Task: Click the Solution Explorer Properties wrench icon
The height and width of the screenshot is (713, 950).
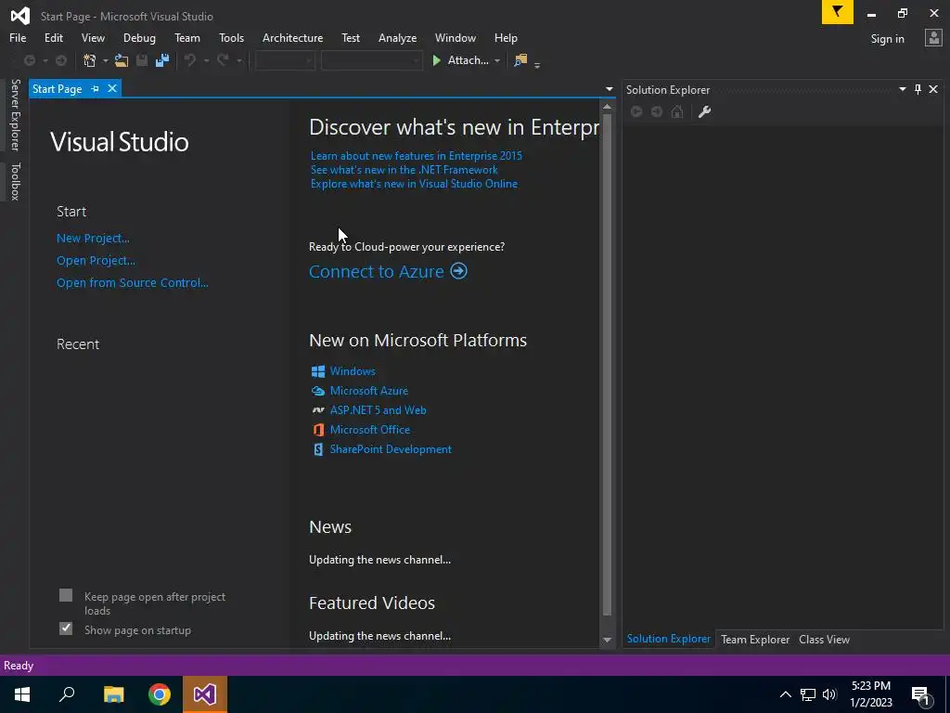Action: pyautogui.click(x=704, y=111)
